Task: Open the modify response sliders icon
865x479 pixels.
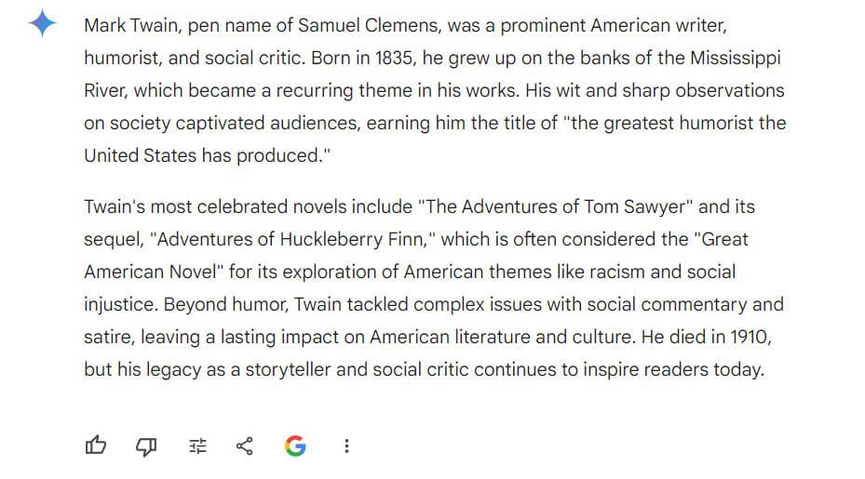Action: pyautogui.click(x=197, y=446)
